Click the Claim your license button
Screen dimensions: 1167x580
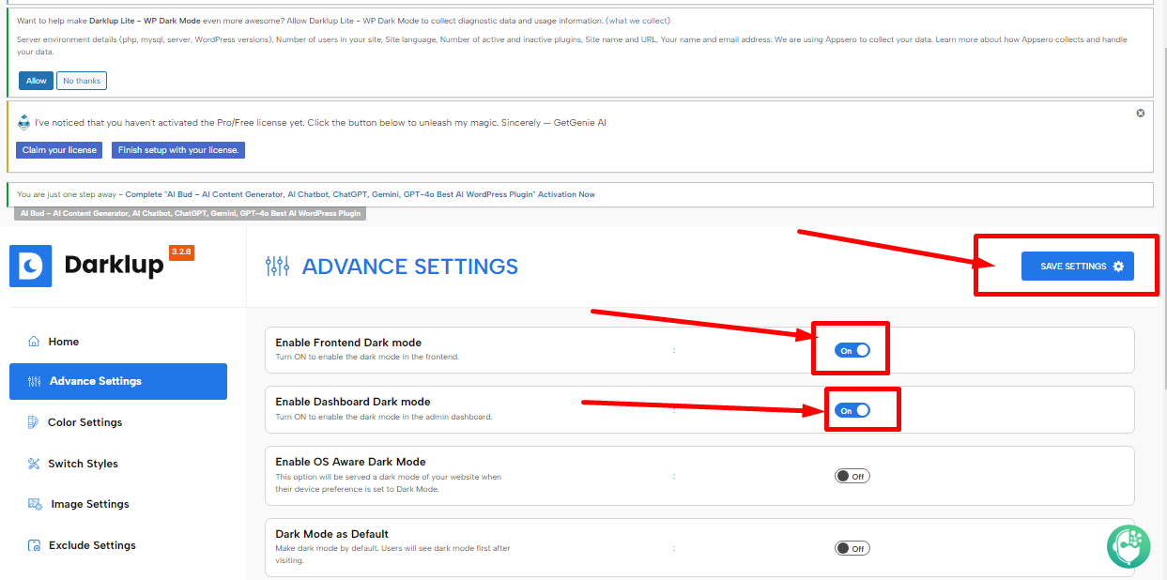[x=59, y=150]
